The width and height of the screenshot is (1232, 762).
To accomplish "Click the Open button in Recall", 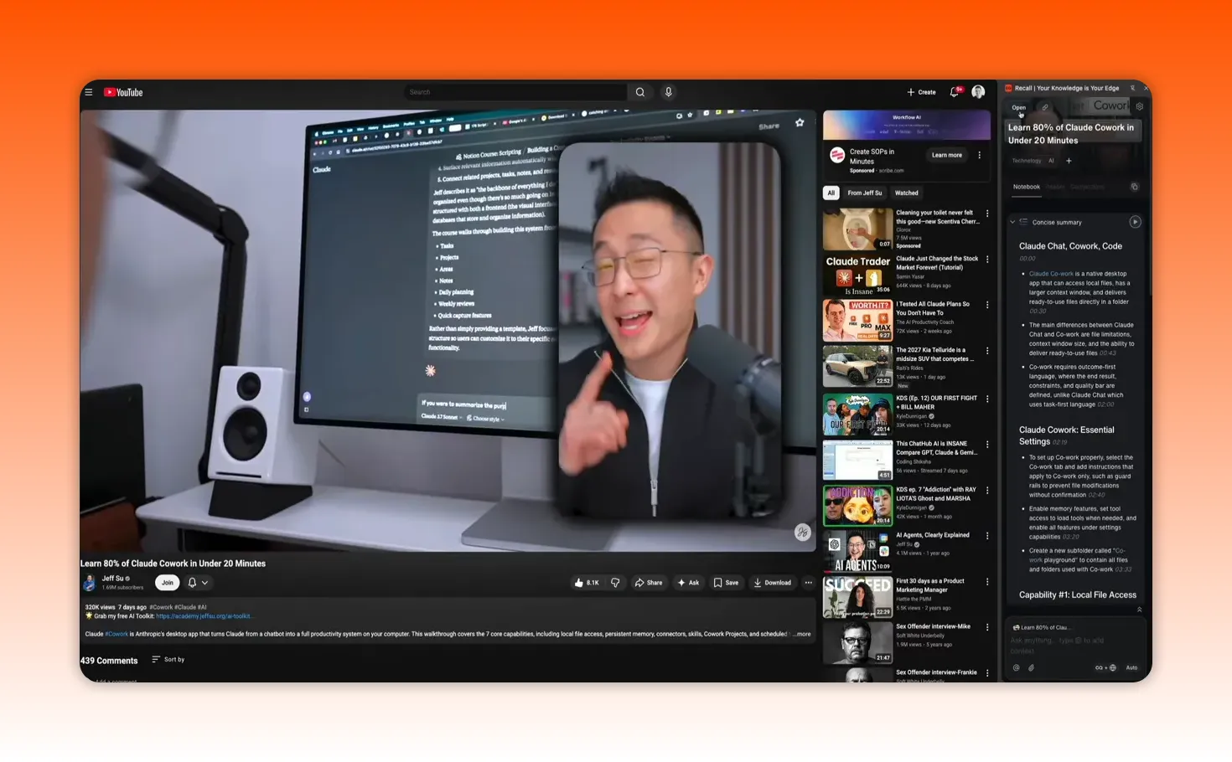I will (1018, 107).
